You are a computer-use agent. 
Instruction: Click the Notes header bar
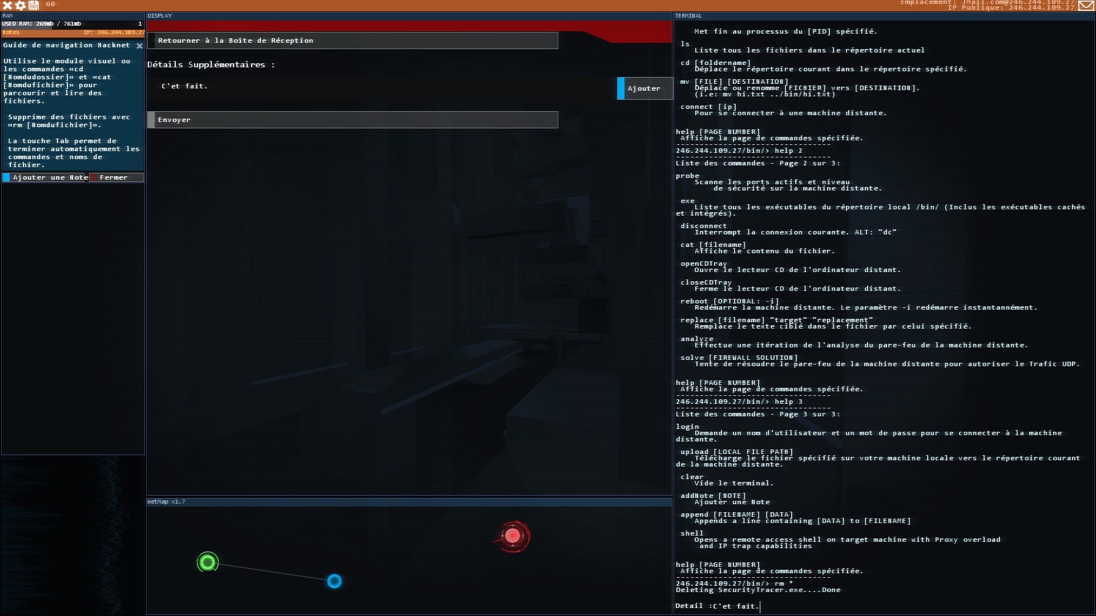click(x=72, y=33)
